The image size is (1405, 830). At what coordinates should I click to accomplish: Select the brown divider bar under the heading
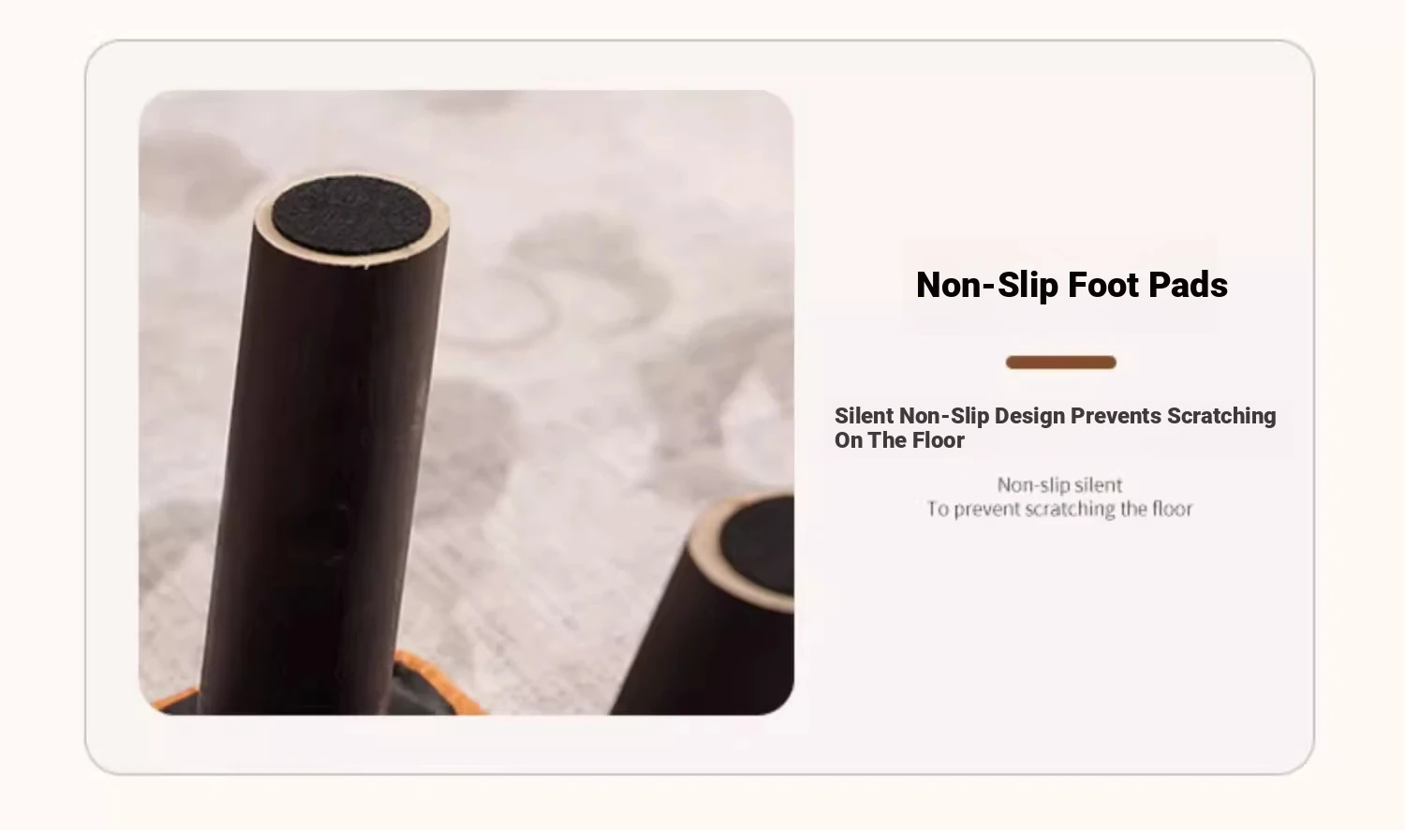1060,363
